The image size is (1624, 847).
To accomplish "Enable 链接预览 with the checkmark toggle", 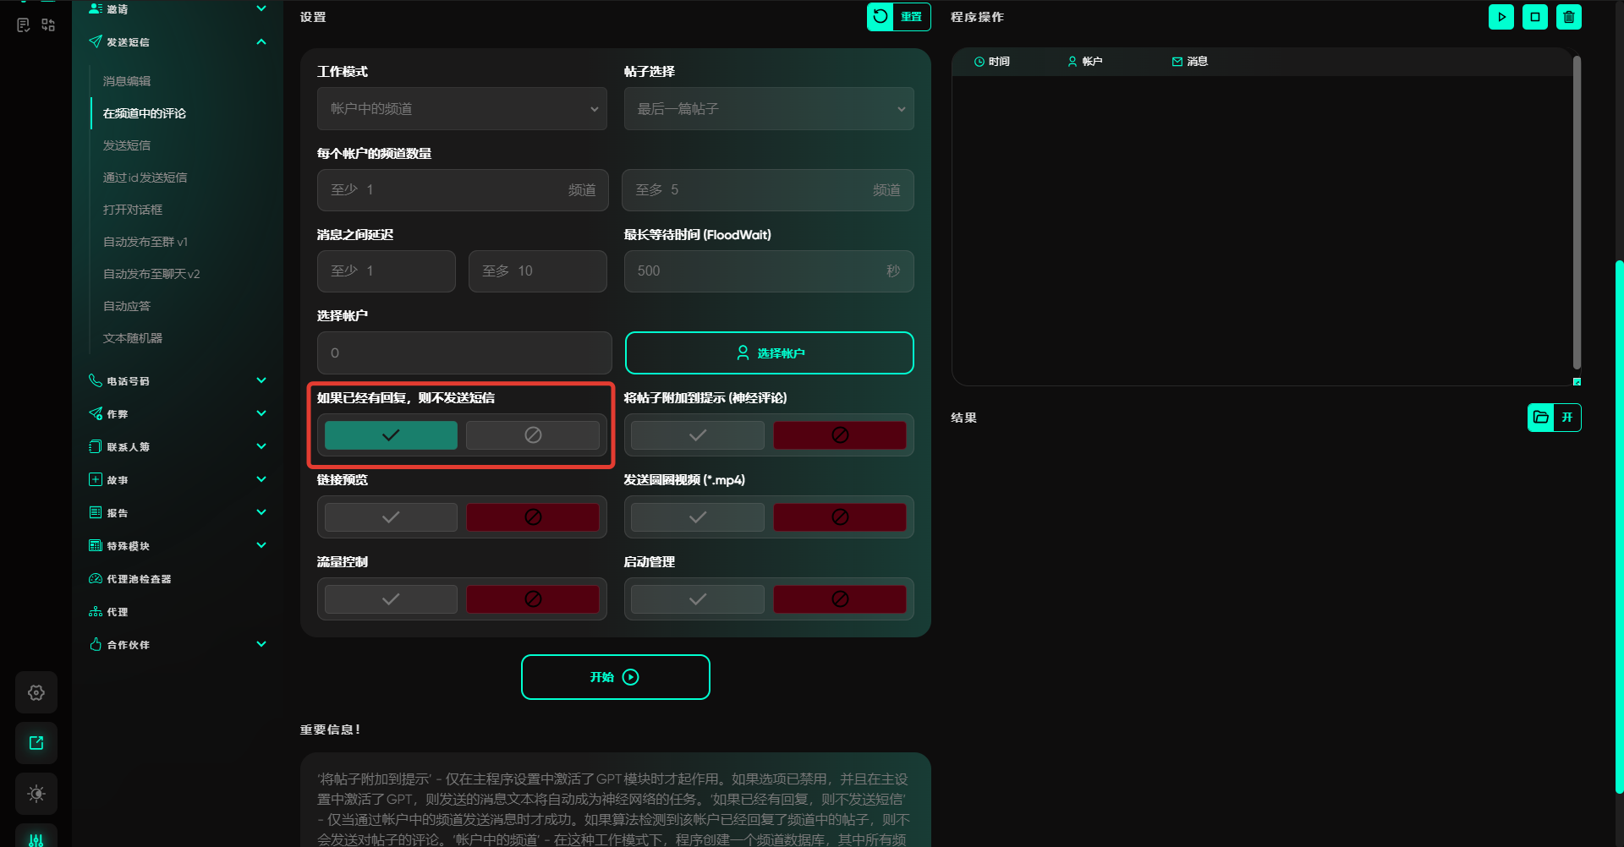I will tap(391, 517).
